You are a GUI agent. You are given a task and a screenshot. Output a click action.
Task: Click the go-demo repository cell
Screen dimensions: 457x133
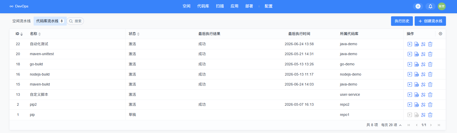point(347,64)
